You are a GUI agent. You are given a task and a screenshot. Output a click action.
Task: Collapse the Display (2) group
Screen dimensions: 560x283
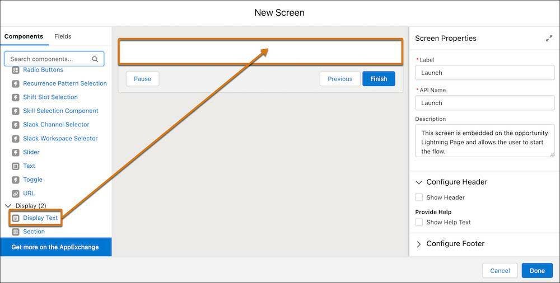coord(8,206)
